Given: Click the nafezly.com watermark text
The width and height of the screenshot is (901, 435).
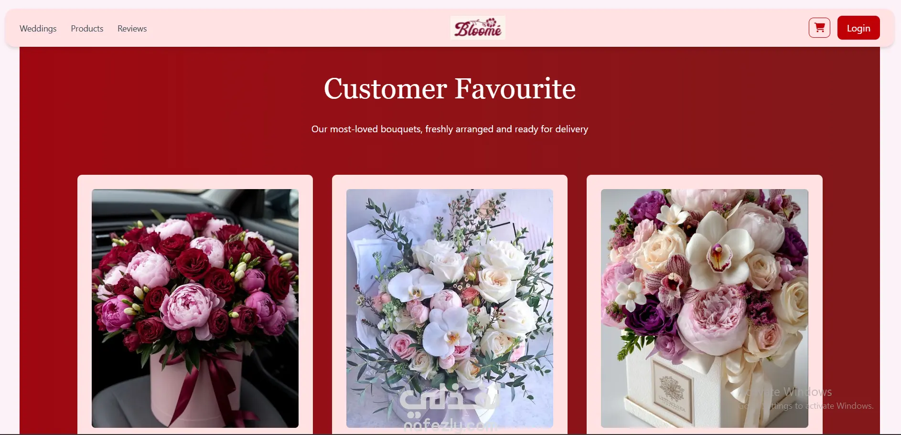Looking at the screenshot, I should click(450, 424).
